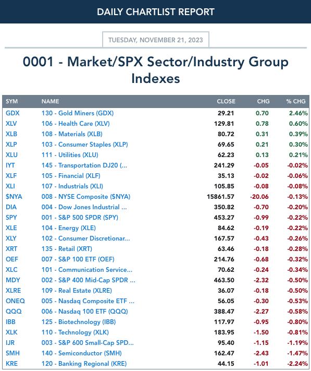The image size is (311, 371).
Task: Open the XLU ticker link
Action: coord(11,155)
